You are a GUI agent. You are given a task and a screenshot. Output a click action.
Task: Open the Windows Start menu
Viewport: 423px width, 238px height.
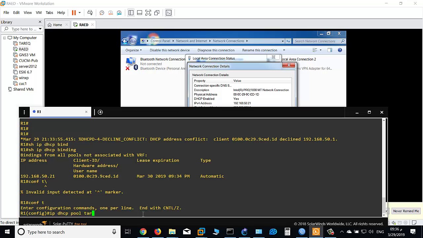tap(7, 232)
